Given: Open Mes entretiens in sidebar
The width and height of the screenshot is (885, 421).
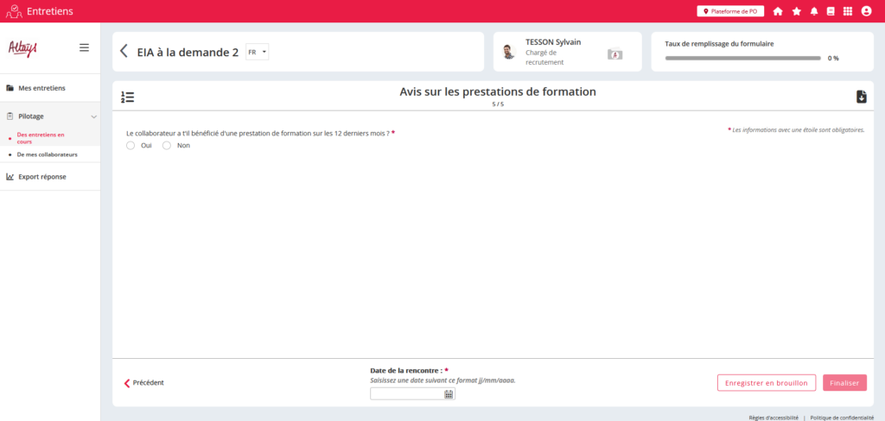Looking at the screenshot, I should coord(41,88).
